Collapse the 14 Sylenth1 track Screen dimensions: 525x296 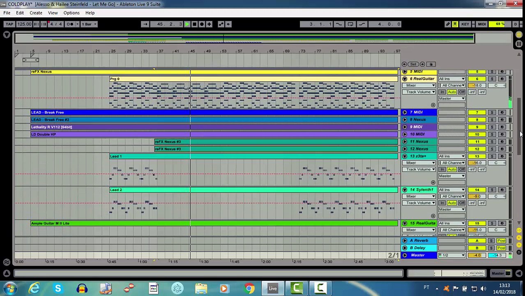(x=405, y=190)
